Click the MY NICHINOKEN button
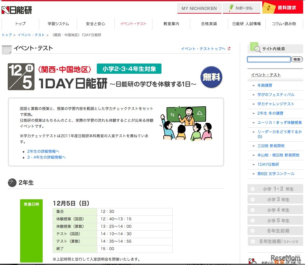Viewport: 305px width, 265px height. tap(199, 8)
